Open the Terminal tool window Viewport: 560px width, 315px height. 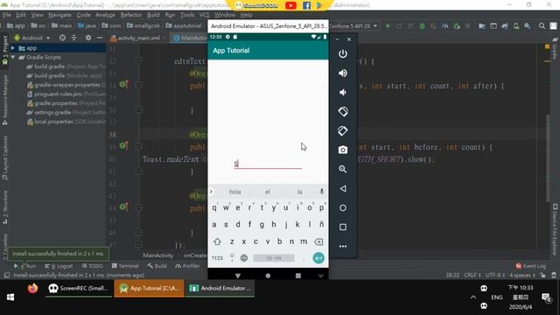[125, 266]
